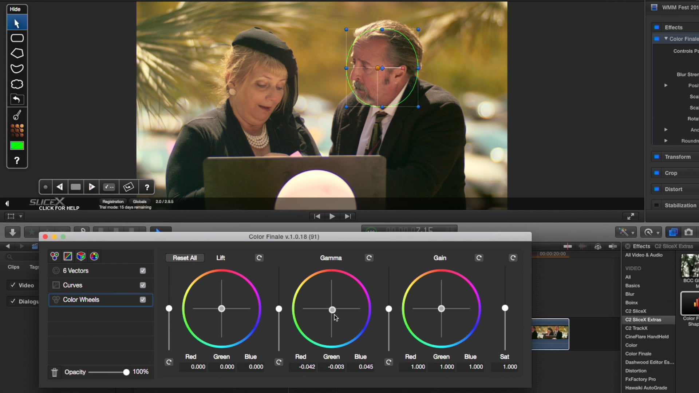
Task: Toggle Effects blue checkbox in inspector
Action: coord(656,27)
